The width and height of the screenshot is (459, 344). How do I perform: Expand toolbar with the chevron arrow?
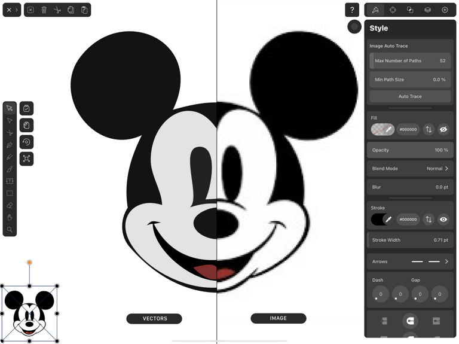pos(17,10)
